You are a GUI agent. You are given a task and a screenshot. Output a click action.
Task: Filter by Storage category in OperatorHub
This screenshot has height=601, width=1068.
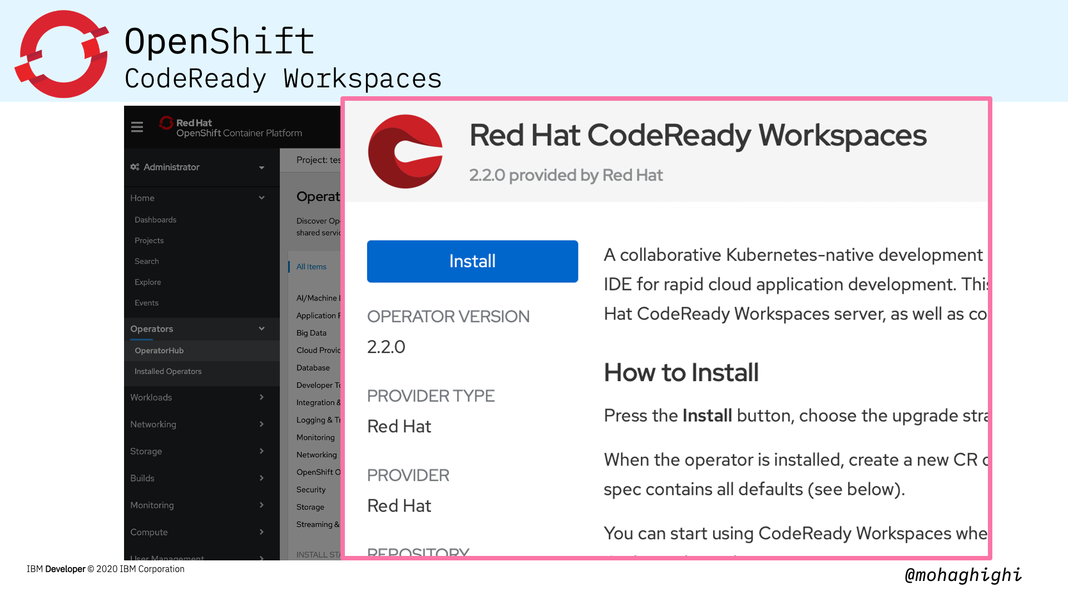(x=310, y=507)
